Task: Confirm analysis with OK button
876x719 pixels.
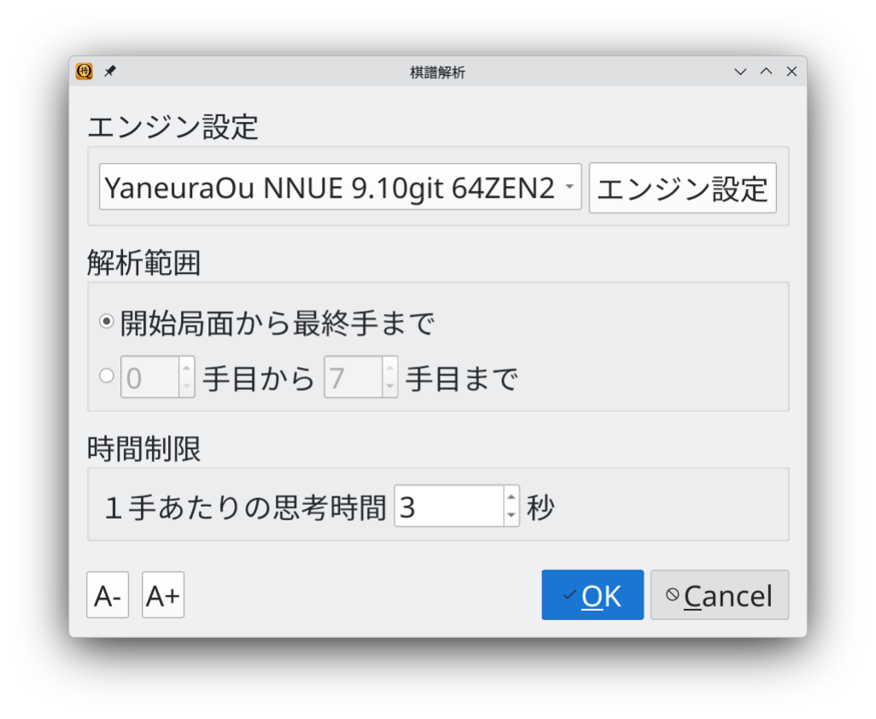Action: [x=593, y=595]
